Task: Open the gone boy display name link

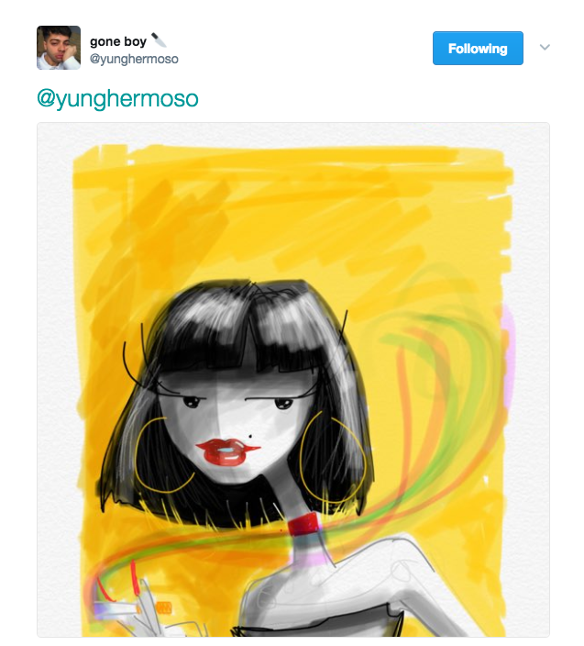Action: point(118,41)
